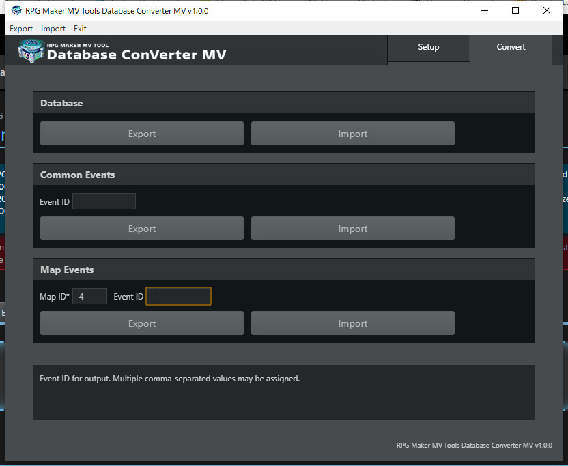Click Export under Map Events

coord(141,323)
